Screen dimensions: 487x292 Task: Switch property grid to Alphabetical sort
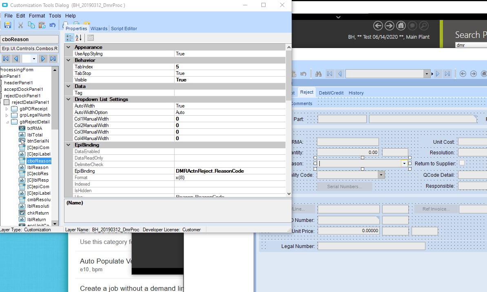pos(79,38)
